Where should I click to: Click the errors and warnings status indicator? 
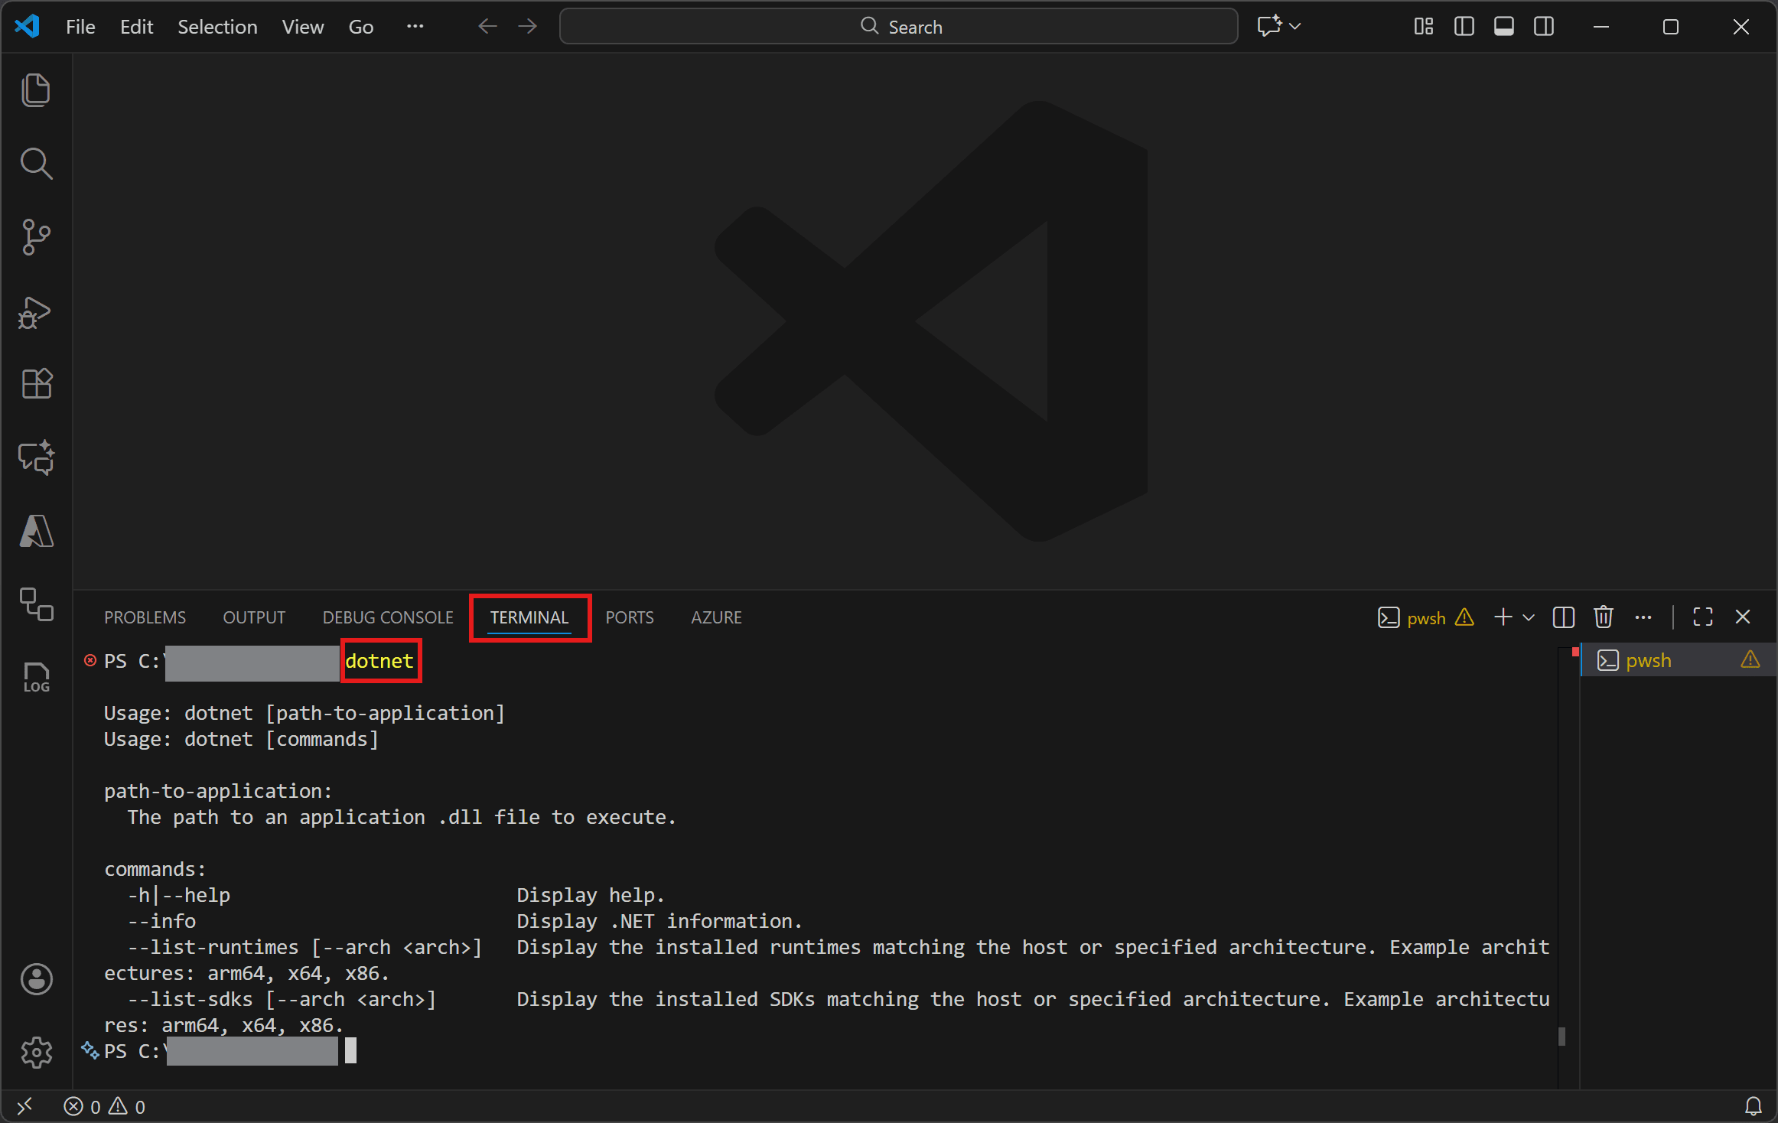[x=105, y=1107]
